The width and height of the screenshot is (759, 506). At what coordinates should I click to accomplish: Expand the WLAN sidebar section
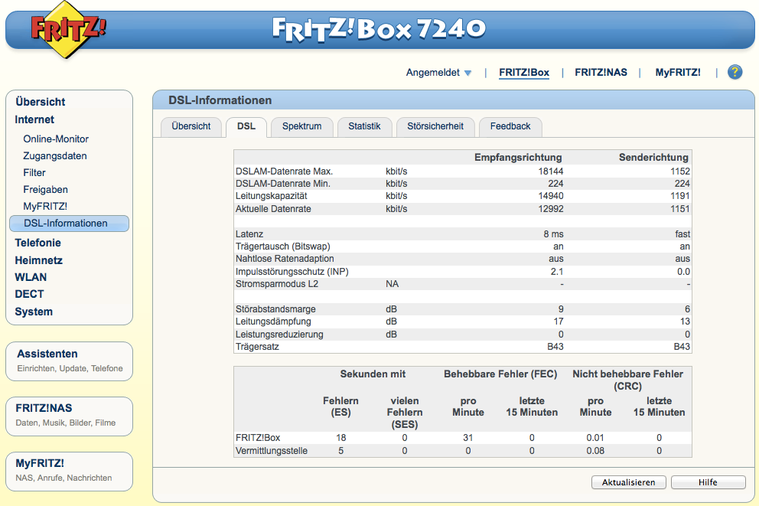(31, 277)
